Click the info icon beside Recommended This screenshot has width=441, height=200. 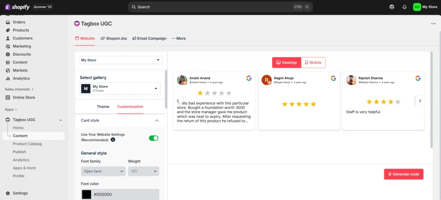113,140
